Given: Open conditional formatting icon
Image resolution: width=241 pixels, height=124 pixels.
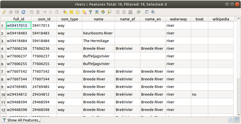Looking at the screenshot, I should pos(138,12).
